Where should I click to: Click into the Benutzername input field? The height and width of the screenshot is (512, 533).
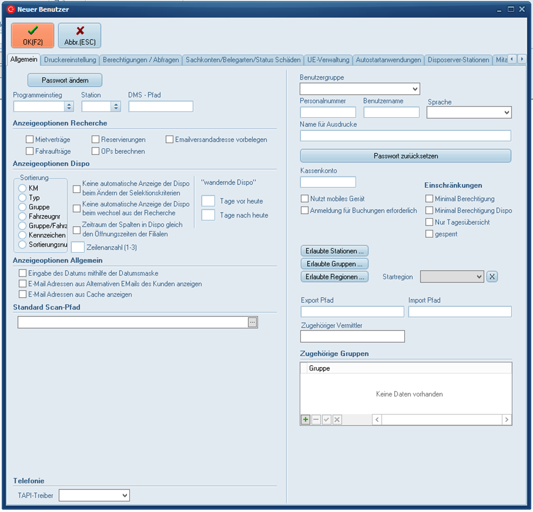click(391, 112)
